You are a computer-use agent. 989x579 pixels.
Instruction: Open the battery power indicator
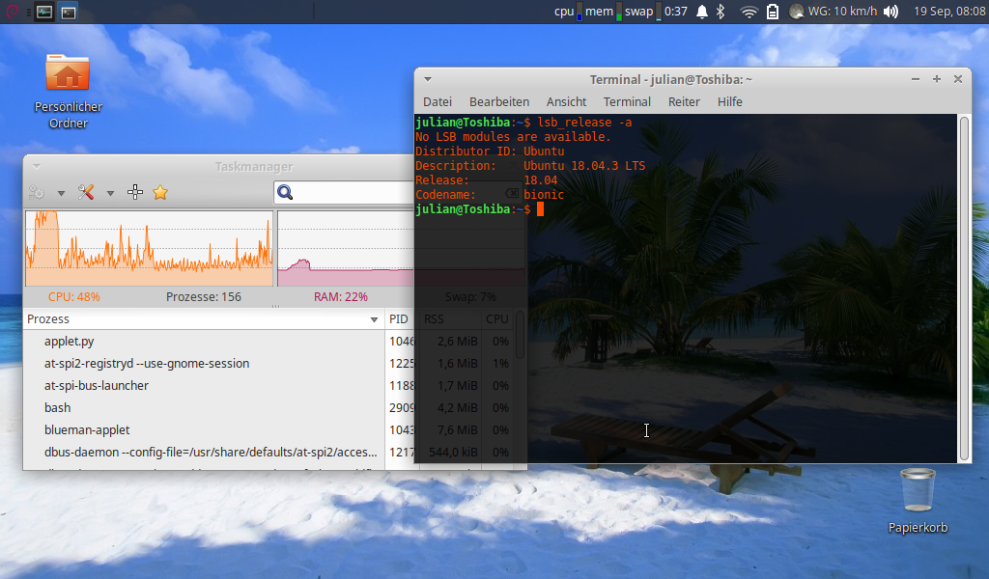(x=773, y=12)
